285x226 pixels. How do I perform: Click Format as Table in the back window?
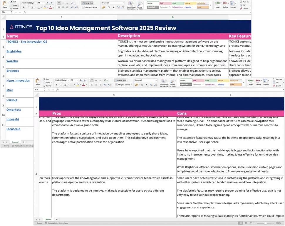click(x=140, y=5)
